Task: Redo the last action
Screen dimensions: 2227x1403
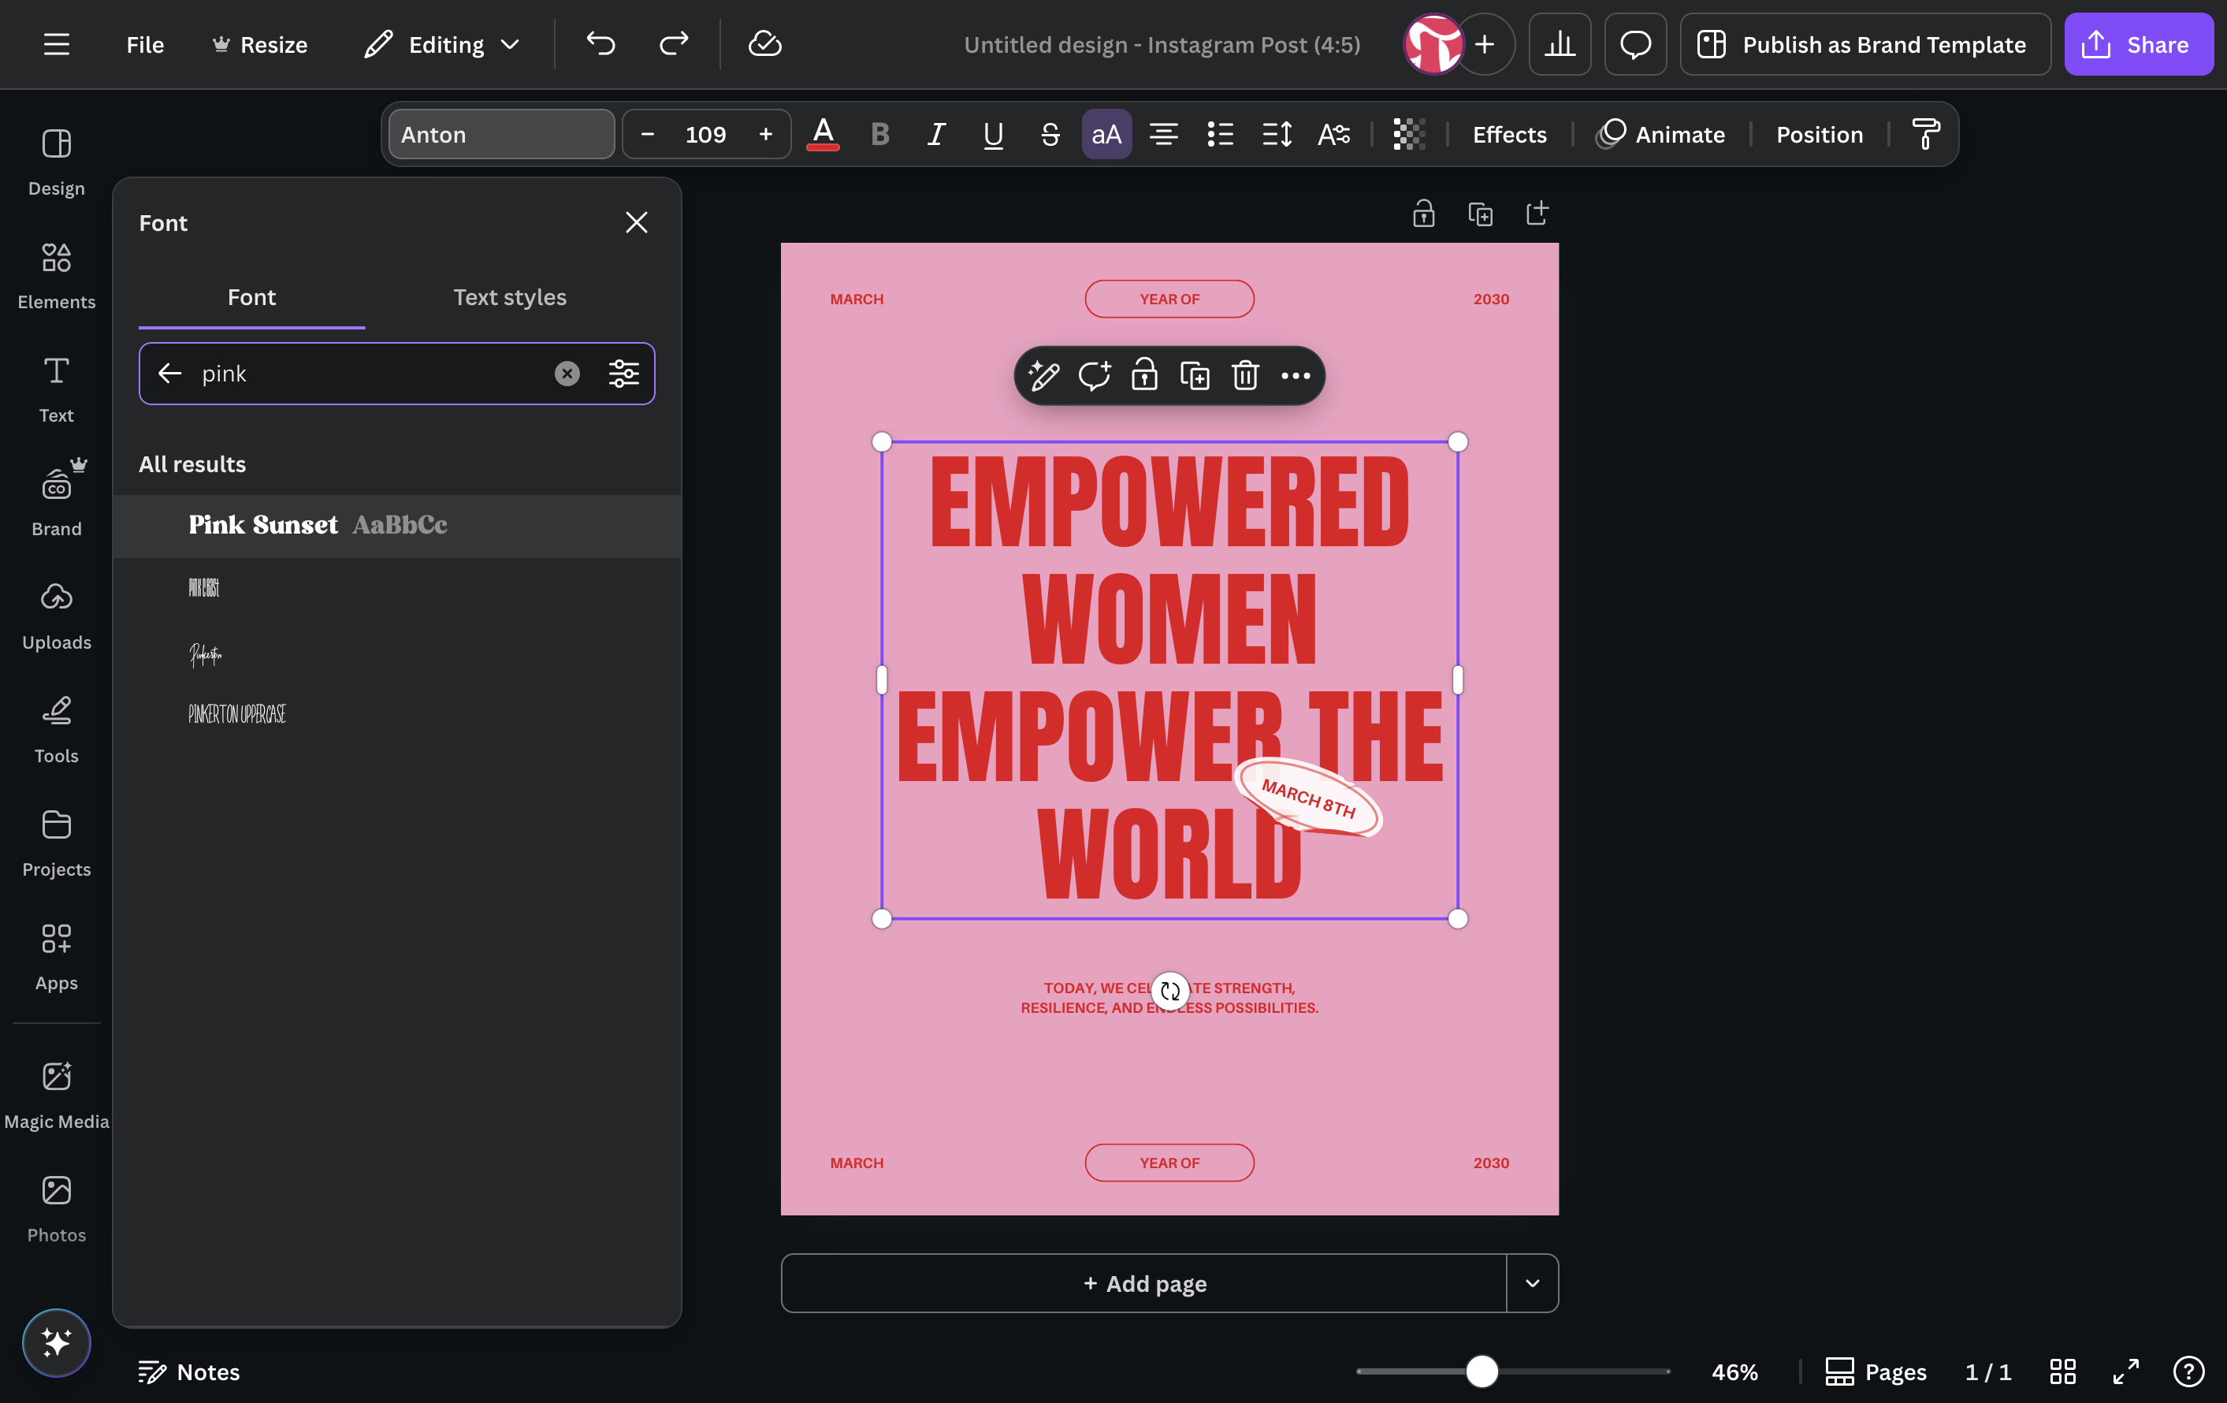Action: [673, 44]
